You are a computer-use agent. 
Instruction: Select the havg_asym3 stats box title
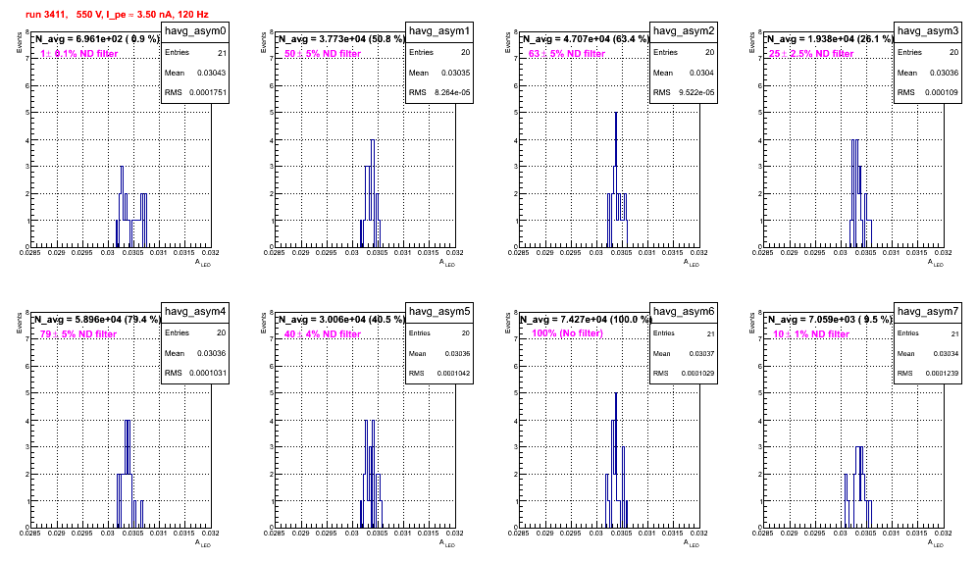pos(928,31)
